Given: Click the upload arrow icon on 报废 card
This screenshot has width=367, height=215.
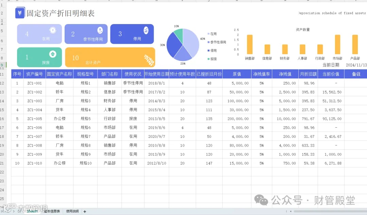Looking at the screenshot, I should [53, 54].
